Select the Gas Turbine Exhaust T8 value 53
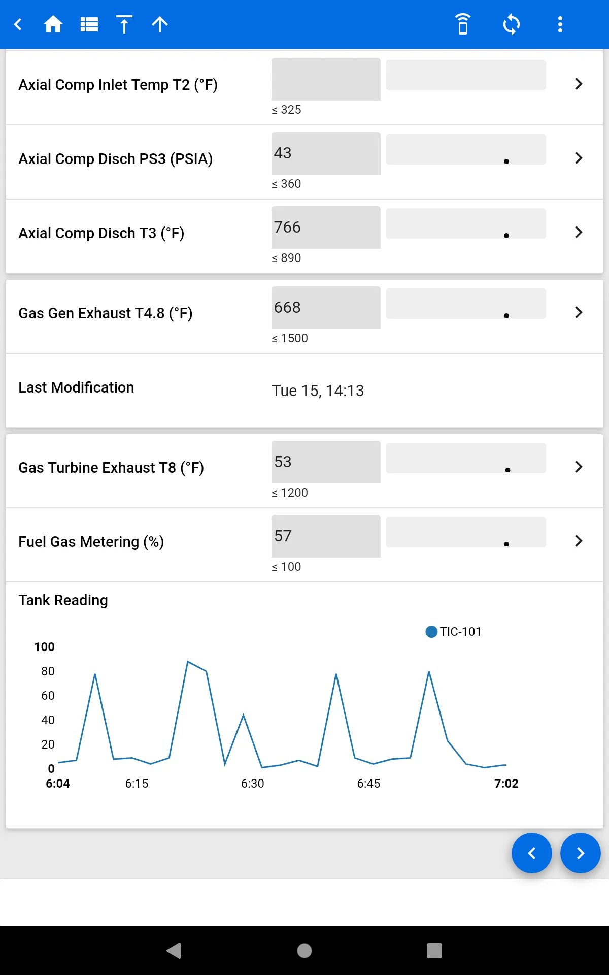Image resolution: width=609 pixels, height=975 pixels. click(x=326, y=462)
